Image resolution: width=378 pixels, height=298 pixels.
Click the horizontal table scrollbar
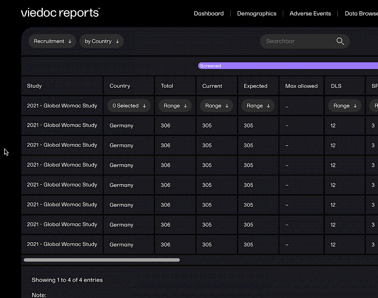pyautogui.click(x=102, y=260)
